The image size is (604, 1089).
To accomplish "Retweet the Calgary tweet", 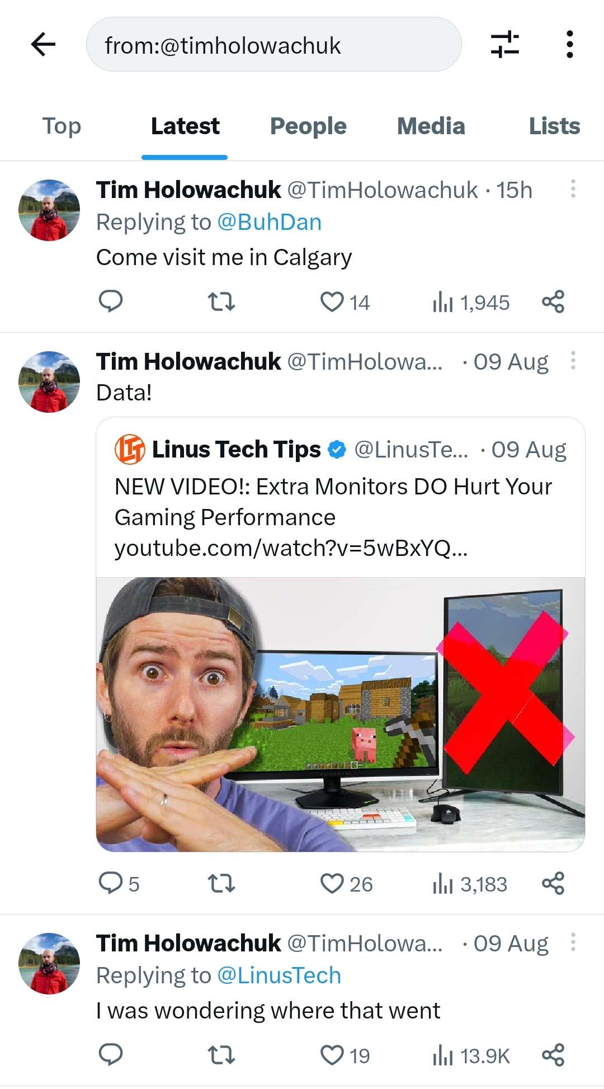I will (221, 302).
